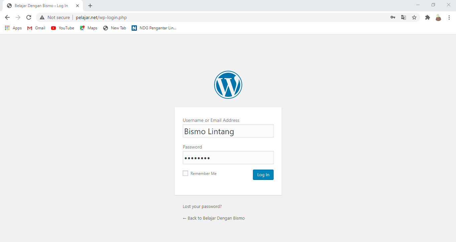Open a new tab with the plus button
Viewport: 456px width, 242px height.
point(90,6)
